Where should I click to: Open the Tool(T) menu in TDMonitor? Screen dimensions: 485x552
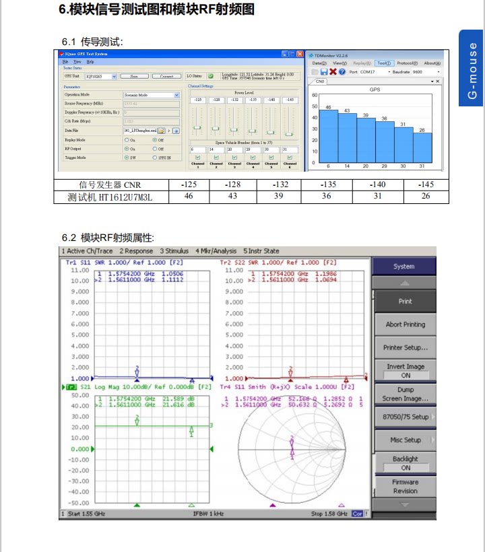tap(384, 63)
